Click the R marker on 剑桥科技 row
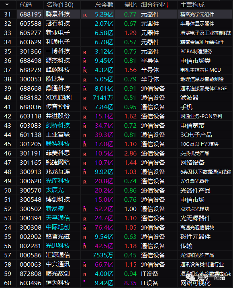The width and height of the screenshot is (233, 288). [x=85, y=126]
